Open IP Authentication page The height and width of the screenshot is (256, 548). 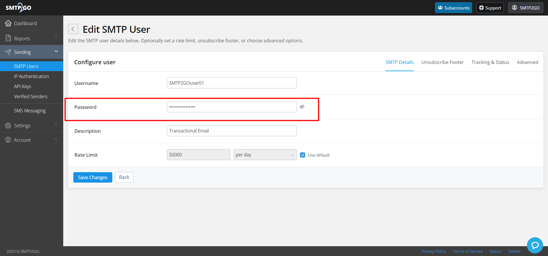[31, 76]
